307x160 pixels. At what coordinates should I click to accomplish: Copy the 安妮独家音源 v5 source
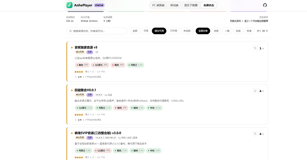tap(255, 48)
